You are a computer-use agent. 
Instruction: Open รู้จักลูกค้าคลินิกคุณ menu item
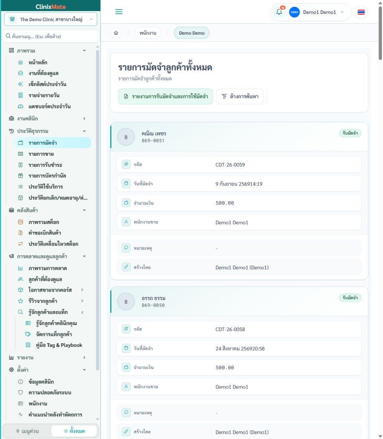click(x=57, y=323)
